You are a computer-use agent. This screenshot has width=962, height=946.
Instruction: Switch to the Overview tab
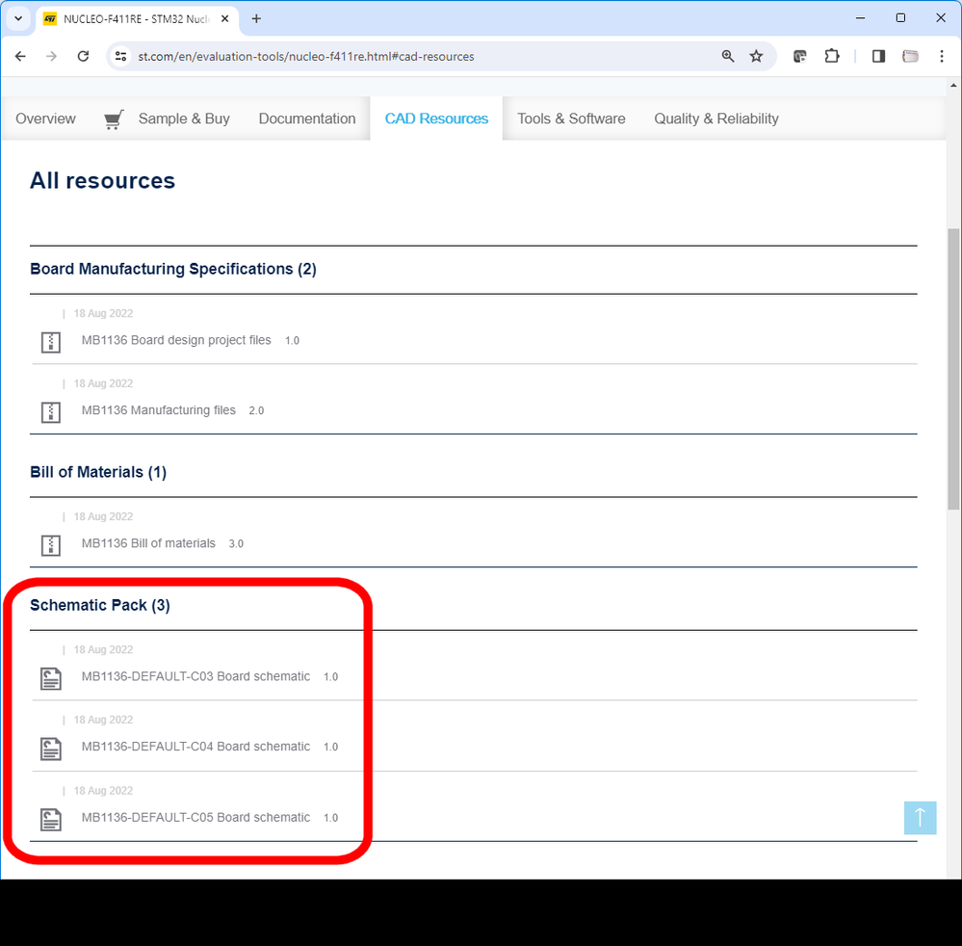tap(45, 118)
